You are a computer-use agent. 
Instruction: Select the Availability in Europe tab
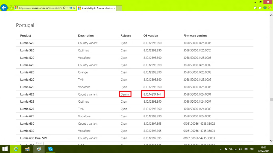click(97, 8)
